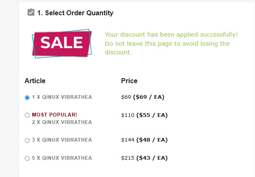Click the "2 X QINUX VIBRATHEA" label text
Screen dimensions: 255x177
click(62, 122)
